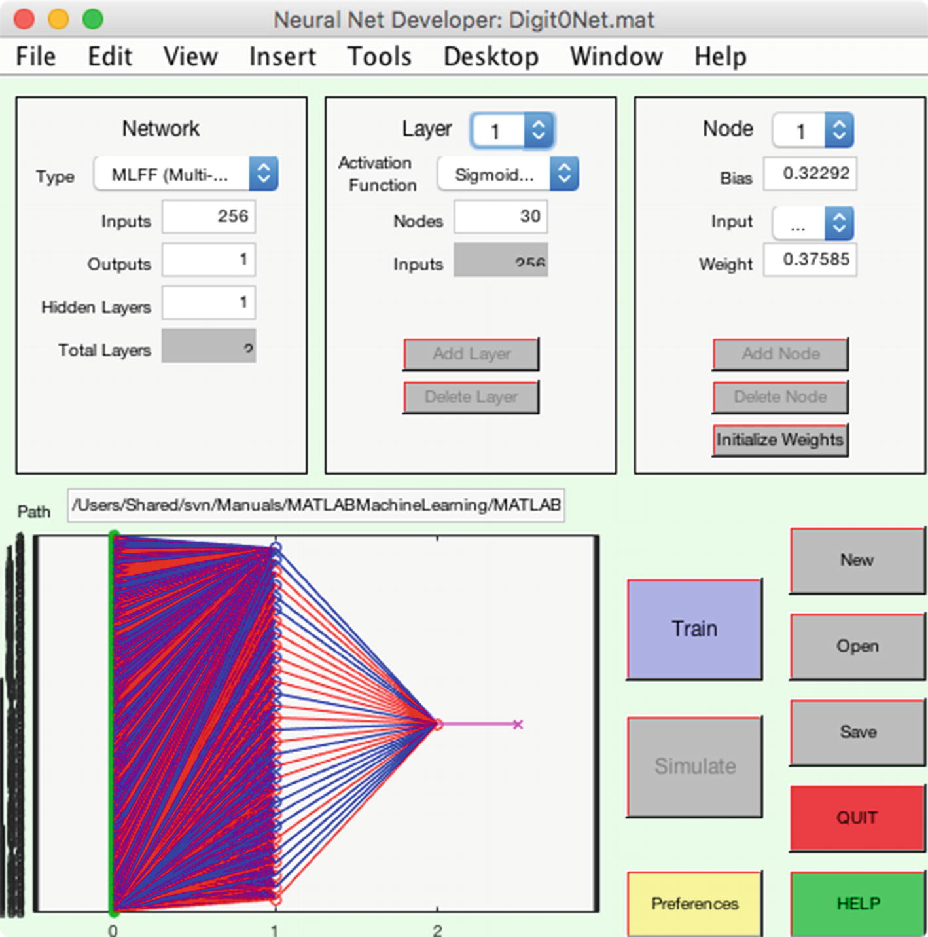
Task: Open a saved network file
Action: tap(856, 646)
